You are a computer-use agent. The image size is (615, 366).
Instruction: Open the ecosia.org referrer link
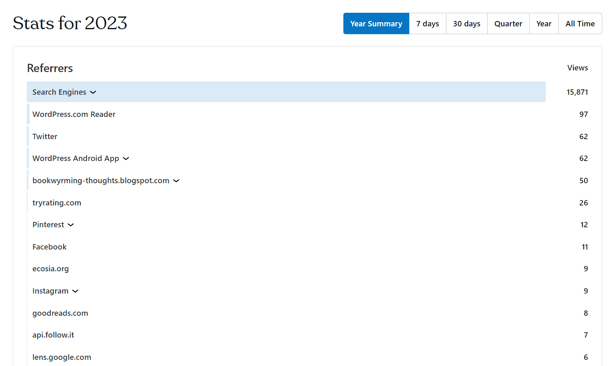(51, 269)
